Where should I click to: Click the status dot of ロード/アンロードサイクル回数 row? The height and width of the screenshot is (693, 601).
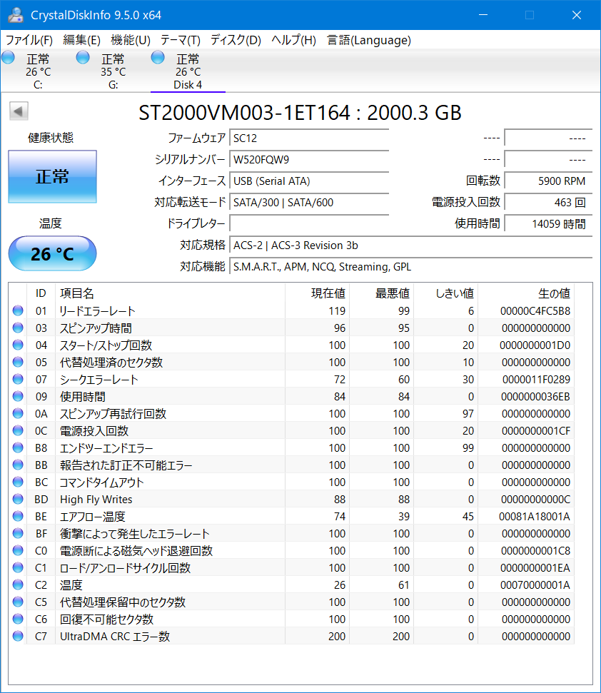[18, 567]
